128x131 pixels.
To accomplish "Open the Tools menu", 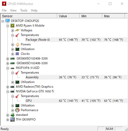I will 24,10.
